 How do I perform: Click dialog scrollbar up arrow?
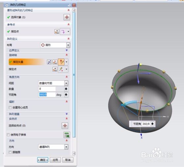(x=74, y=10)
